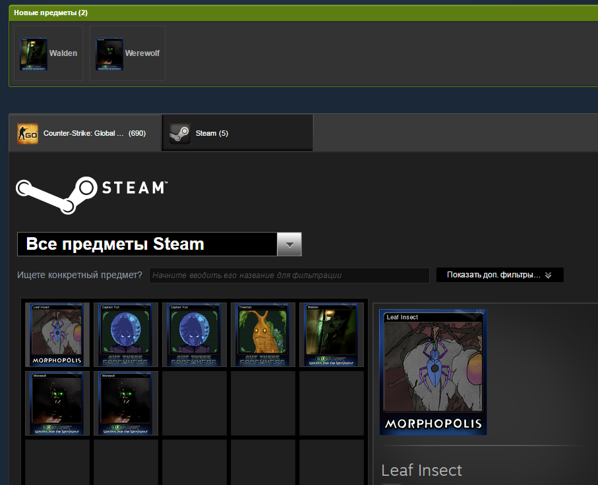Open the new Werewolf item at the top
Image resolution: width=598 pixels, height=485 pixels.
point(127,53)
